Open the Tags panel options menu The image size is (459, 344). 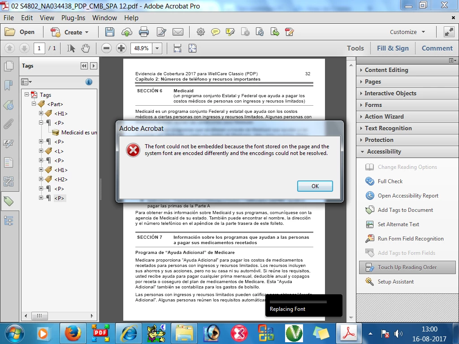[26, 82]
